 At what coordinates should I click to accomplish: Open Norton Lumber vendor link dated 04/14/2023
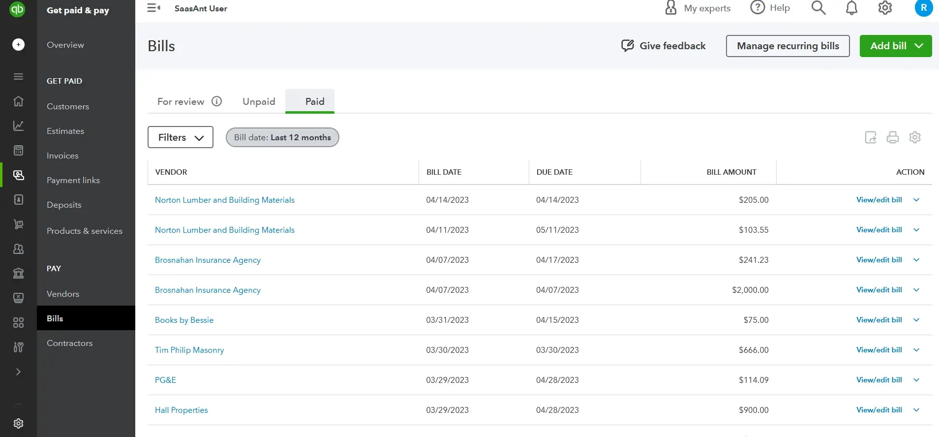[x=225, y=200]
